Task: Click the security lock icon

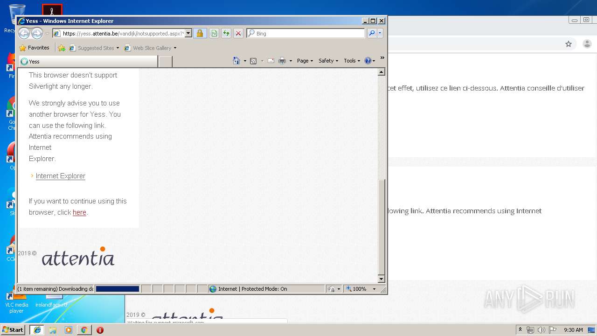Action: pos(200,33)
